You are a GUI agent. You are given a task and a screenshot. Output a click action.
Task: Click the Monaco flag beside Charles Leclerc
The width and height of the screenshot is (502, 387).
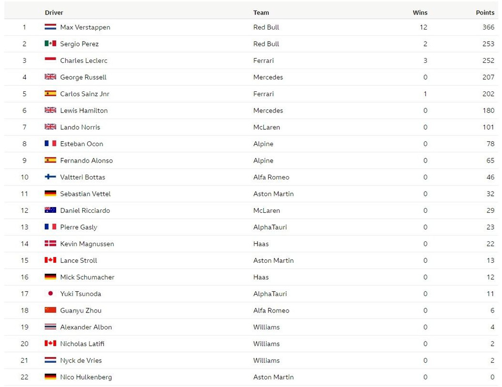tap(50, 60)
